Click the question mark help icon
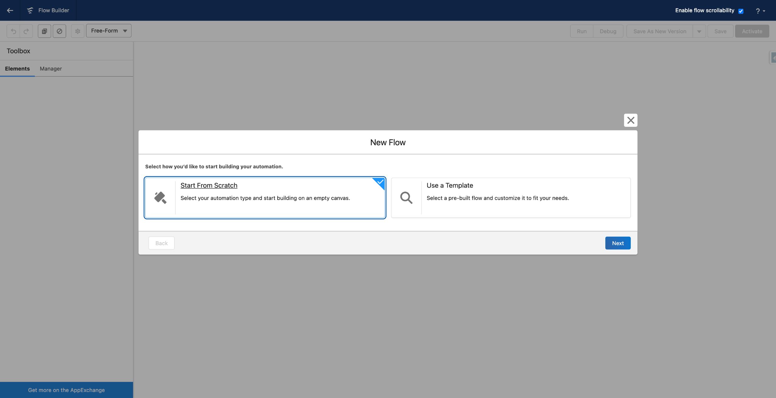776x398 pixels. point(758,11)
